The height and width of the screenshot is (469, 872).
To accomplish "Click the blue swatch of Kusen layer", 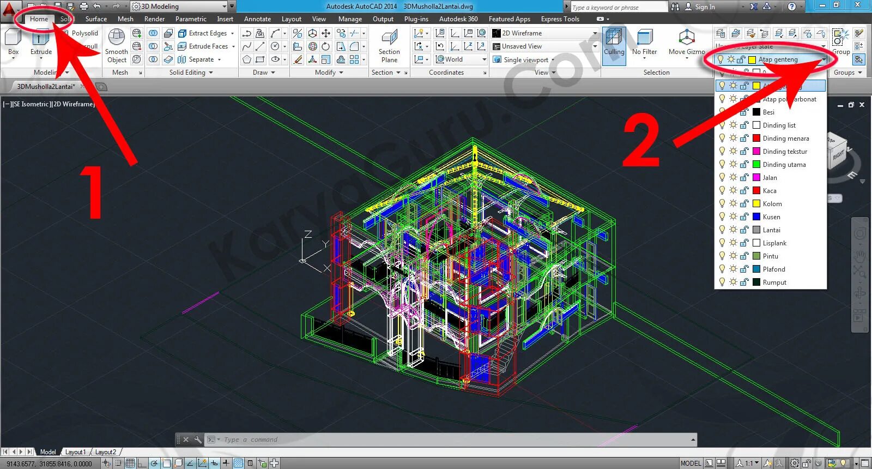I will pyautogui.click(x=756, y=217).
